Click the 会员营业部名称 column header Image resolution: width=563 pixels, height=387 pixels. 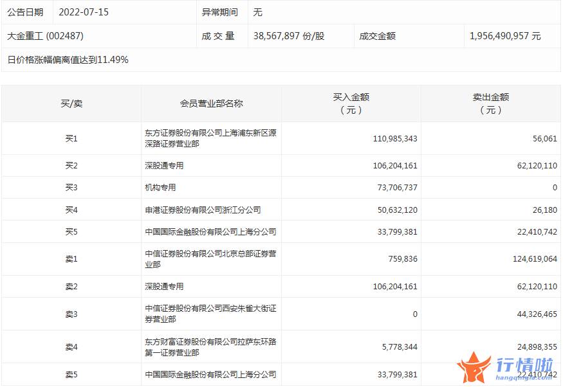point(211,104)
